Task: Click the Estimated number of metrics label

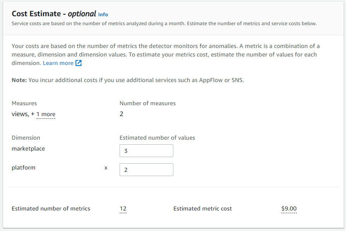Action: pos(51,209)
